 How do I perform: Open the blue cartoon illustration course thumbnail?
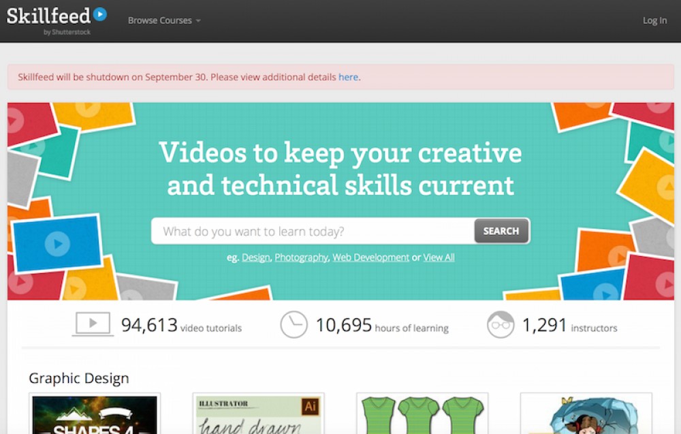[x=586, y=414]
